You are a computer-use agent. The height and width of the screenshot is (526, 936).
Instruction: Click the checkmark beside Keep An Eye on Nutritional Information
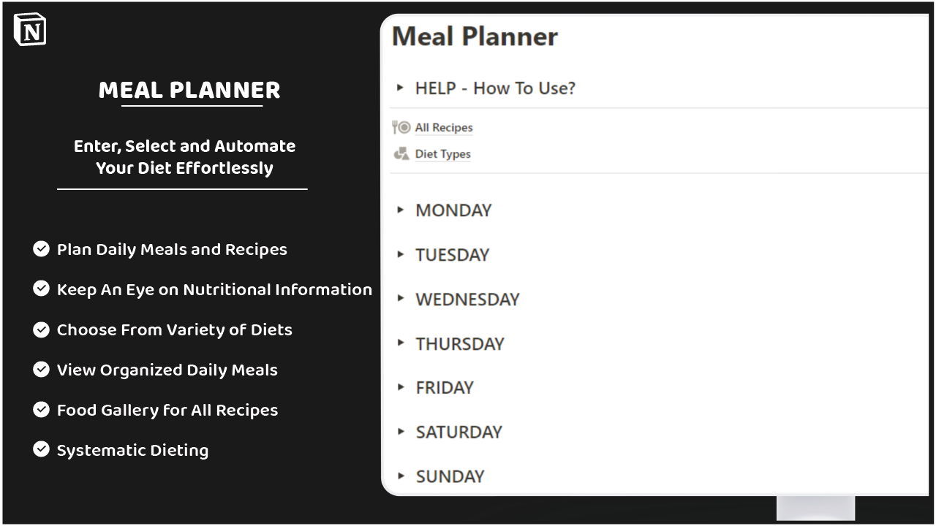[41, 289]
